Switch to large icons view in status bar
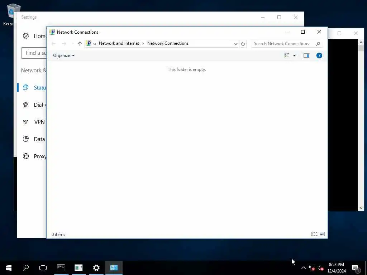The width and height of the screenshot is (367, 275). pyautogui.click(x=322, y=234)
